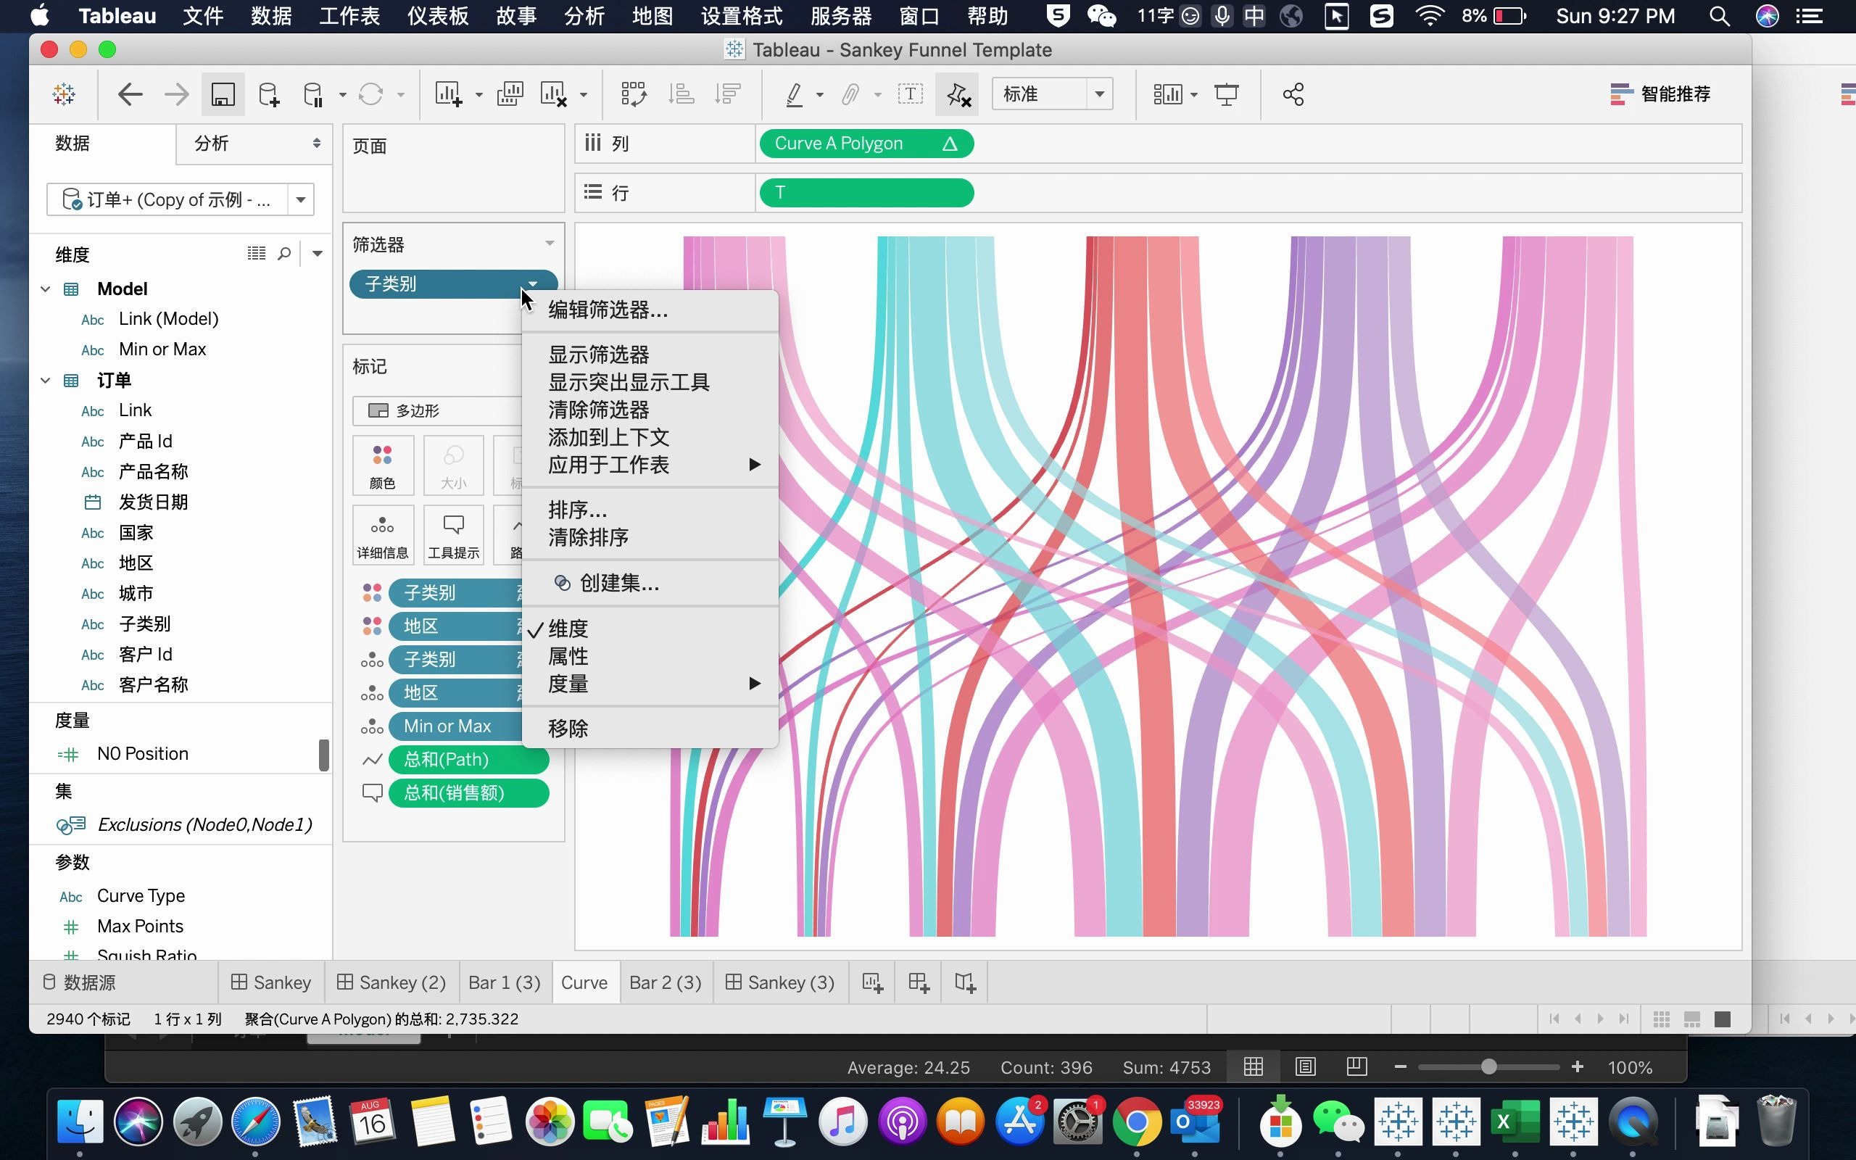
Task: Click the Curve worksheet tab
Action: coord(584,982)
